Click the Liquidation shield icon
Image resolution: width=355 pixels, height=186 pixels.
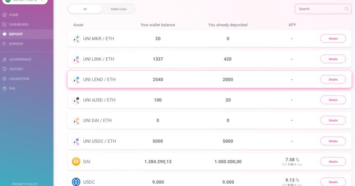(4, 79)
